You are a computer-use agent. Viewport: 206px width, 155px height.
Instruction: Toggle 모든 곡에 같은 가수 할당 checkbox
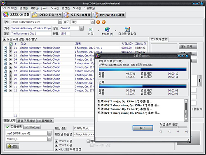5,39
